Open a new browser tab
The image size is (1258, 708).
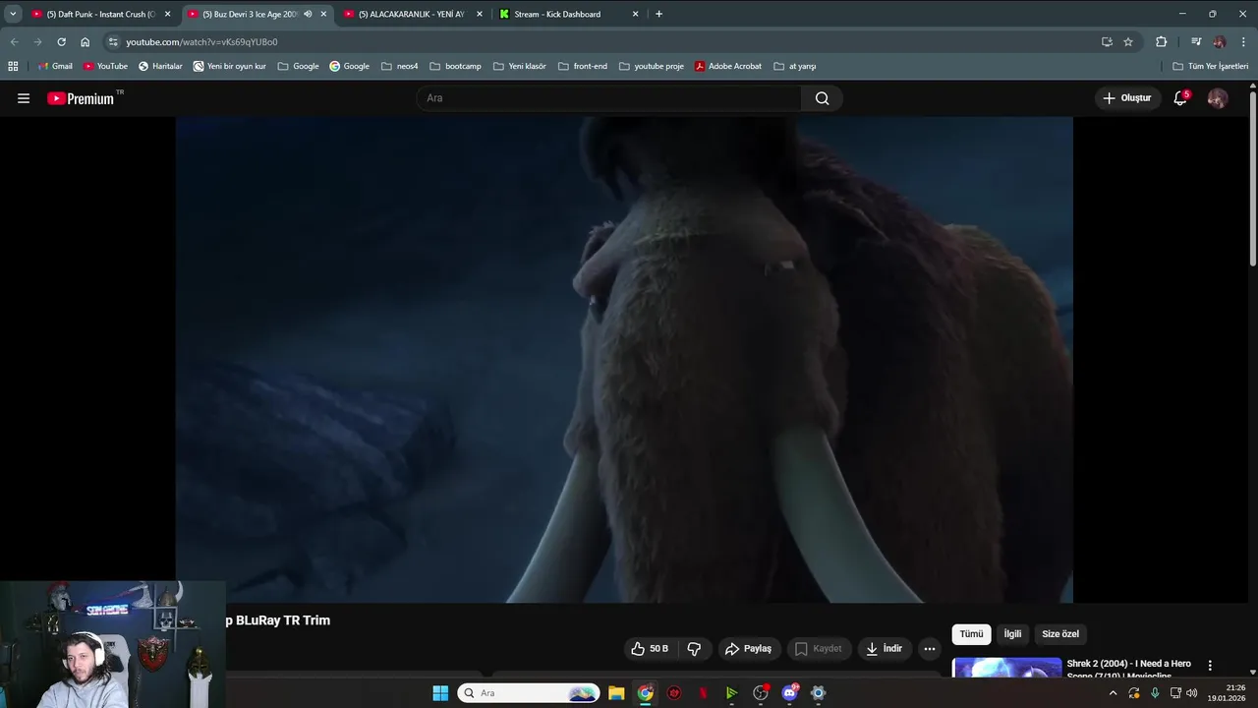click(658, 14)
